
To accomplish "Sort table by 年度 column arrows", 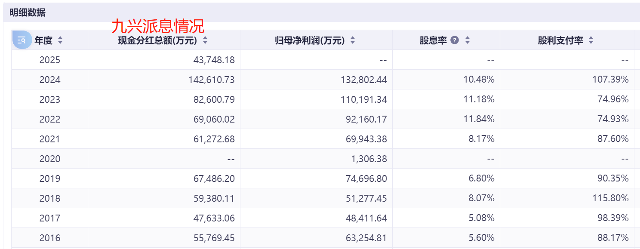I will (60, 40).
